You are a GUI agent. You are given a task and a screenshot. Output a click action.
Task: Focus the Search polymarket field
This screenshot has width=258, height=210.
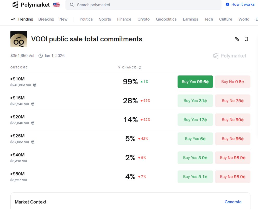[143, 5]
